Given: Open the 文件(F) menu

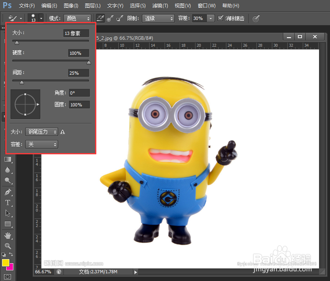Looking at the screenshot, I should point(27,6).
